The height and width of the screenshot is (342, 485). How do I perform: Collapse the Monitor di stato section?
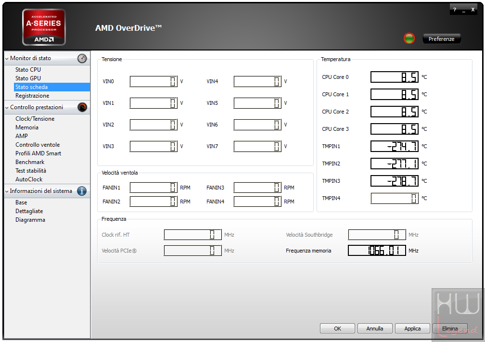7,59
